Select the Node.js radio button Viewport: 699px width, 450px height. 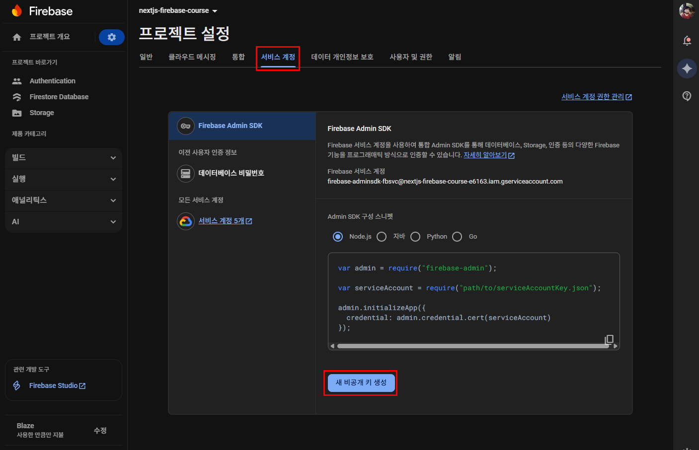coord(338,237)
